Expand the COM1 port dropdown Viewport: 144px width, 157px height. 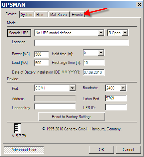pos(72,88)
